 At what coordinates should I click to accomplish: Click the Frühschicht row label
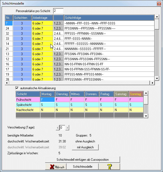28,100
